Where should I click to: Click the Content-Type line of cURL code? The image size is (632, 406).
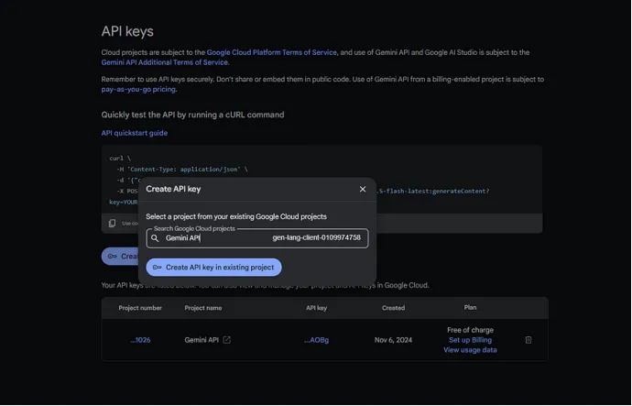click(182, 170)
